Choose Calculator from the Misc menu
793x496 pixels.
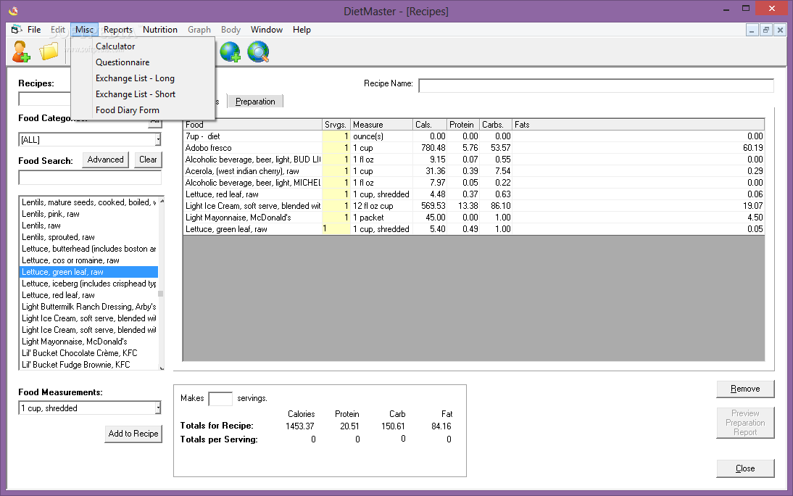[x=115, y=46]
